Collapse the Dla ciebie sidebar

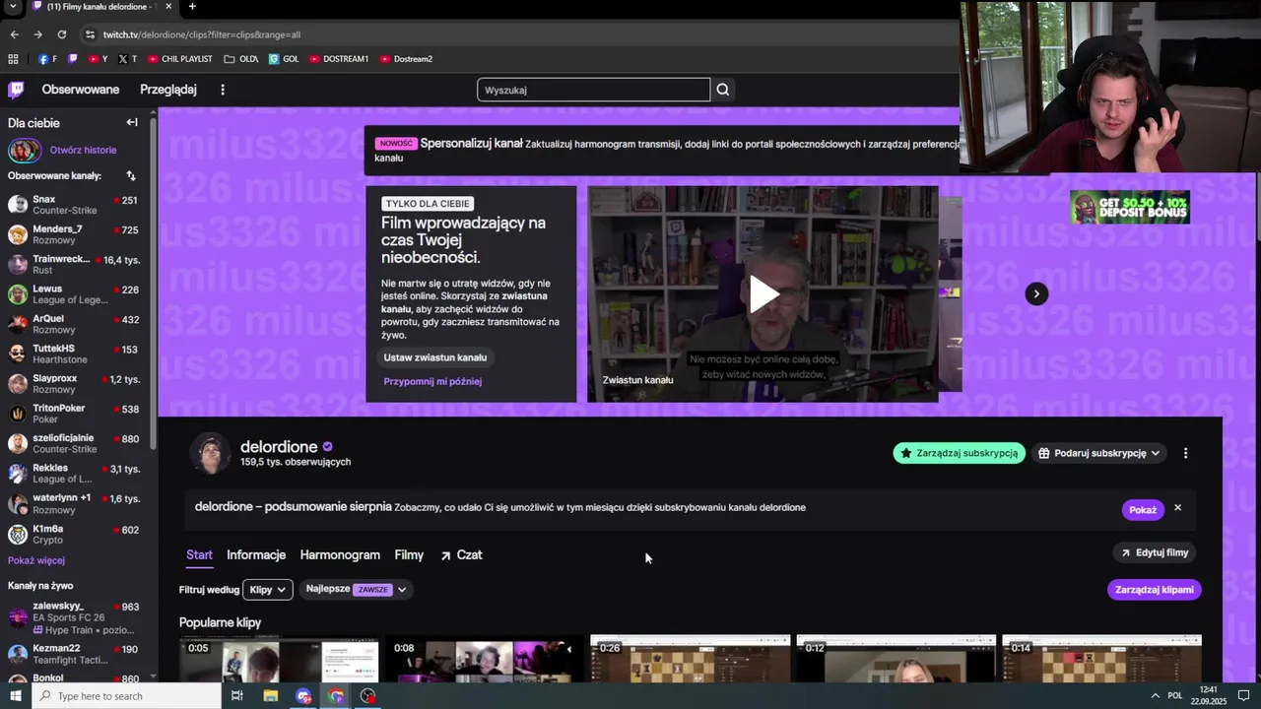pyautogui.click(x=132, y=122)
